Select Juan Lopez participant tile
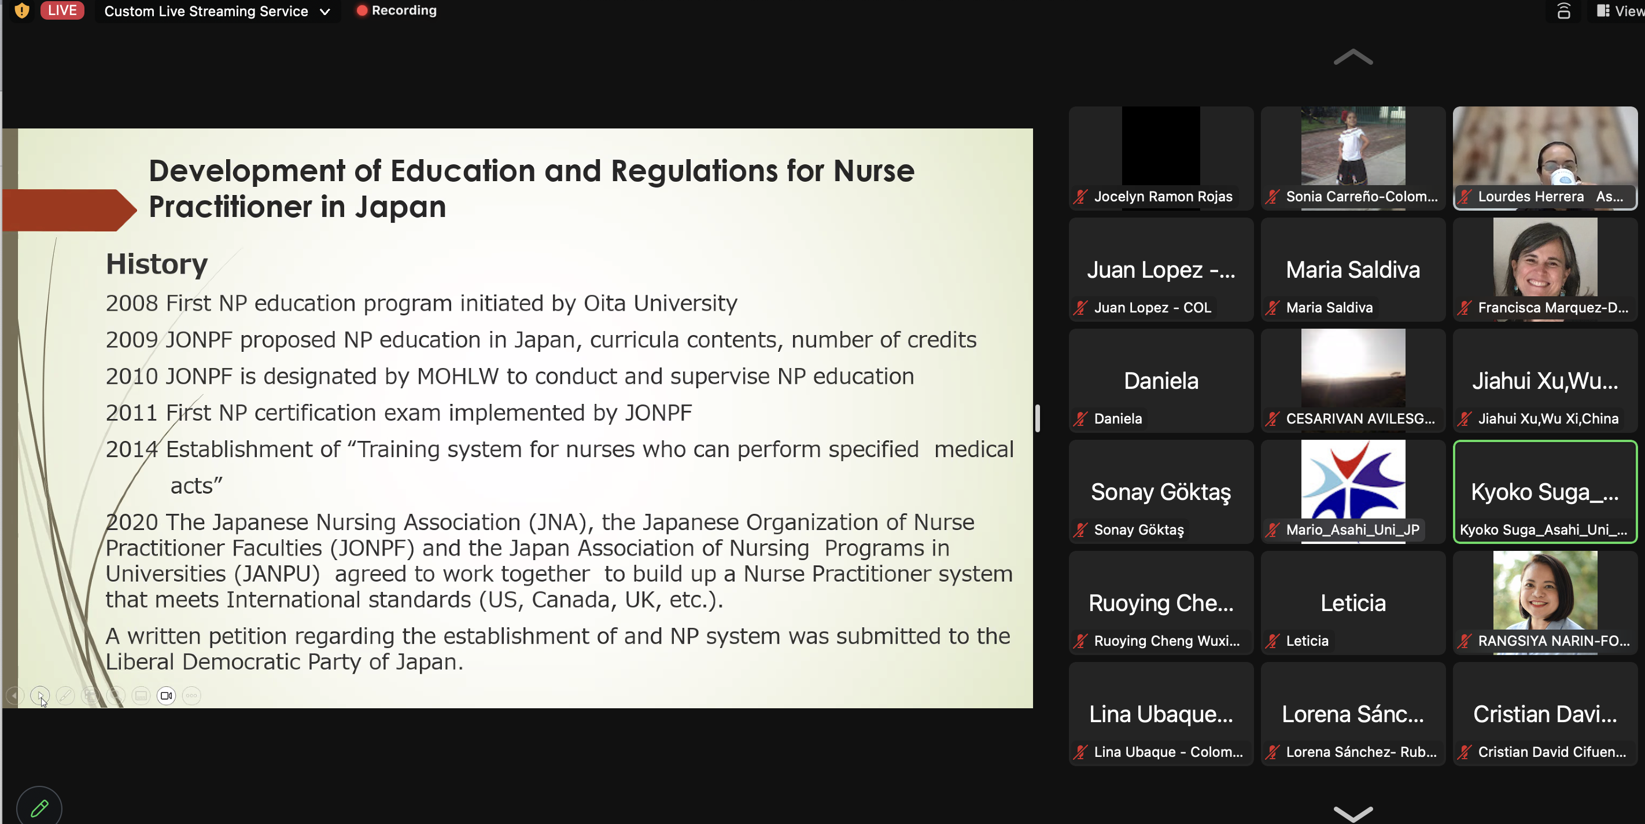Image resolution: width=1645 pixels, height=824 pixels. click(1161, 269)
